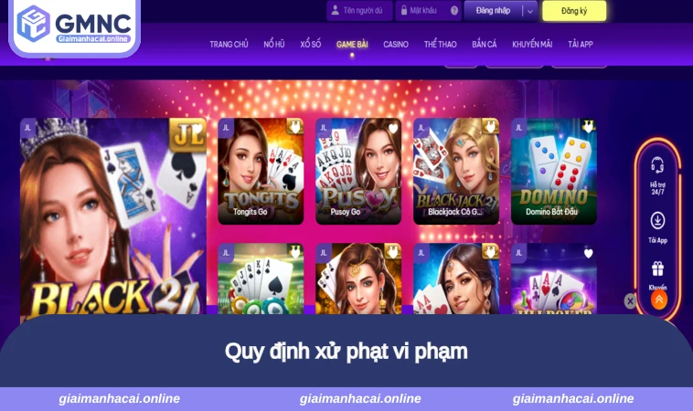
Task: Click the orange scroll-to-top arrow icon
Action: [x=658, y=300]
